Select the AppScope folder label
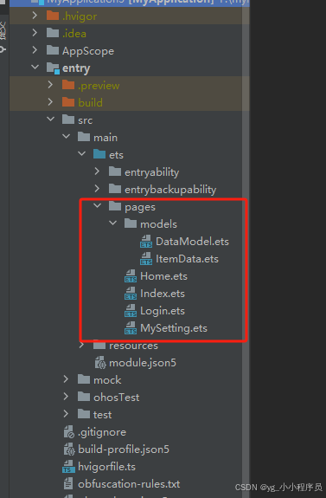This screenshot has width=326, height=498. click(88, 51)
